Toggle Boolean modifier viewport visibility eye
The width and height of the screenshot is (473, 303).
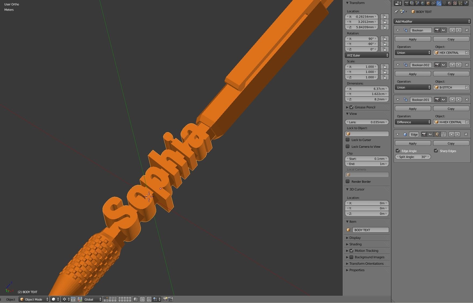pyautogui.click(x=443, y=30)
